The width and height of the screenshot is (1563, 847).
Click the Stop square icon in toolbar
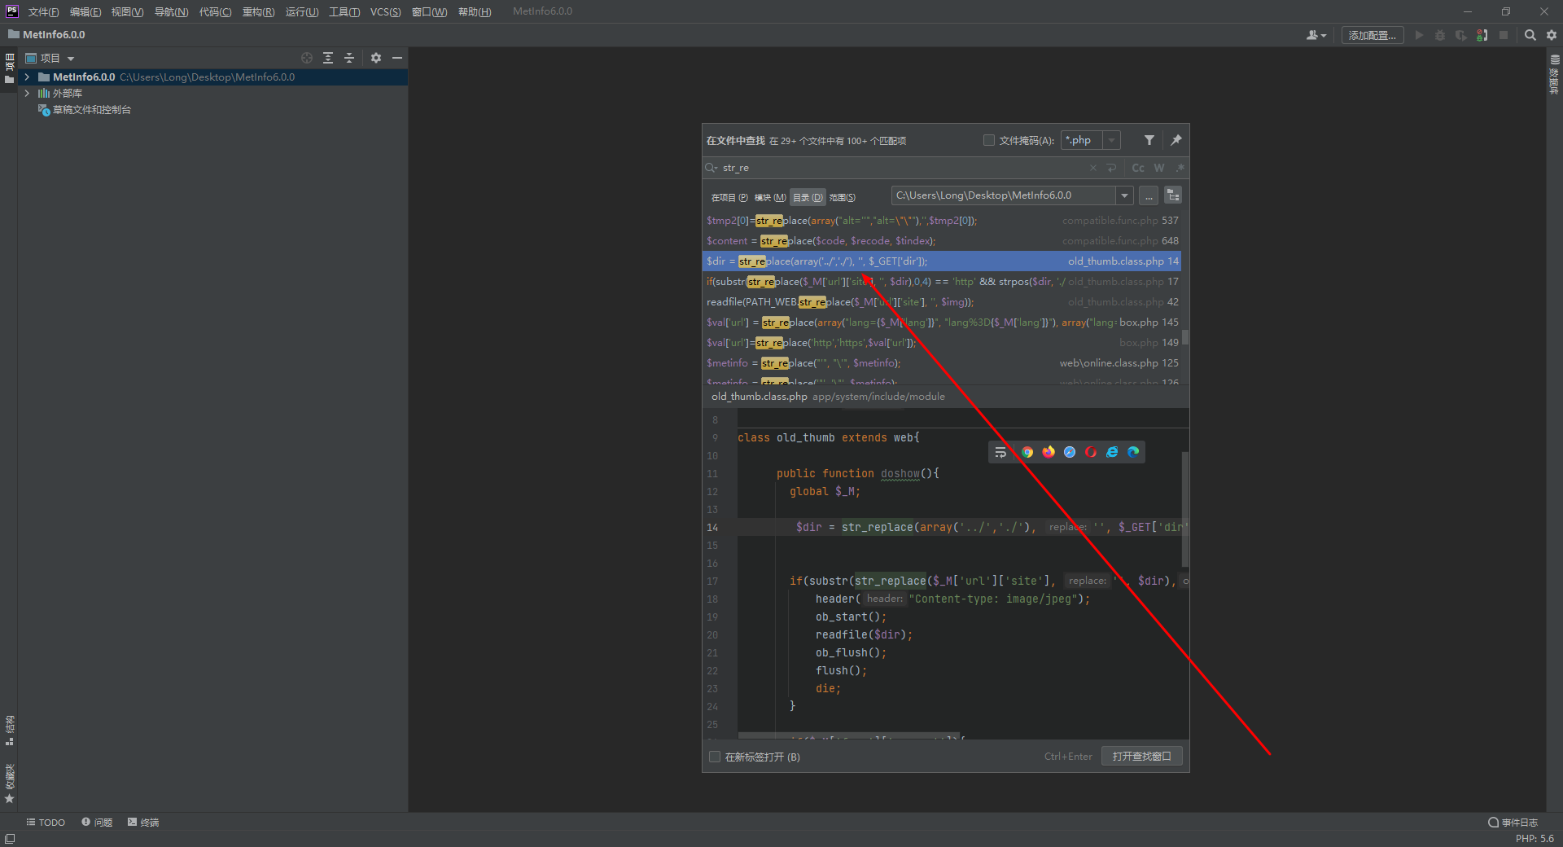pos(1504,35)
